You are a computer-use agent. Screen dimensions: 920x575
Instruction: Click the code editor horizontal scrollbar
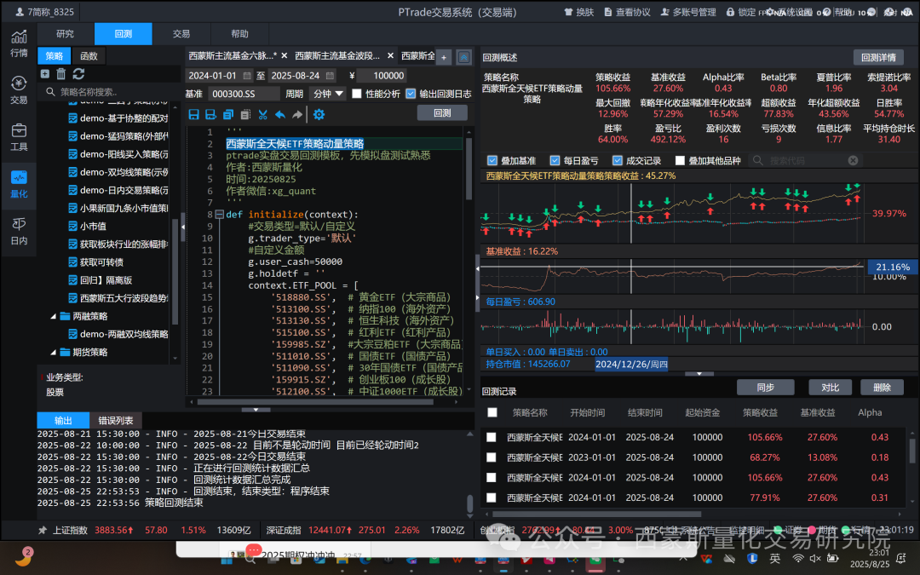[x=315, y=402]
